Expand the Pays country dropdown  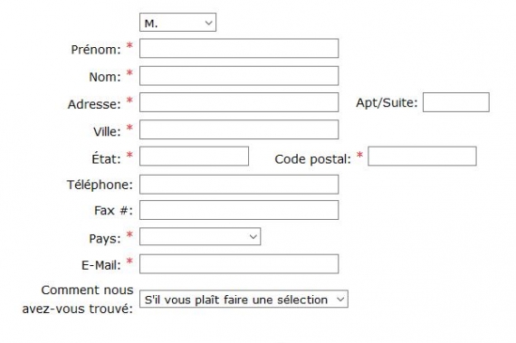(200, 236)
